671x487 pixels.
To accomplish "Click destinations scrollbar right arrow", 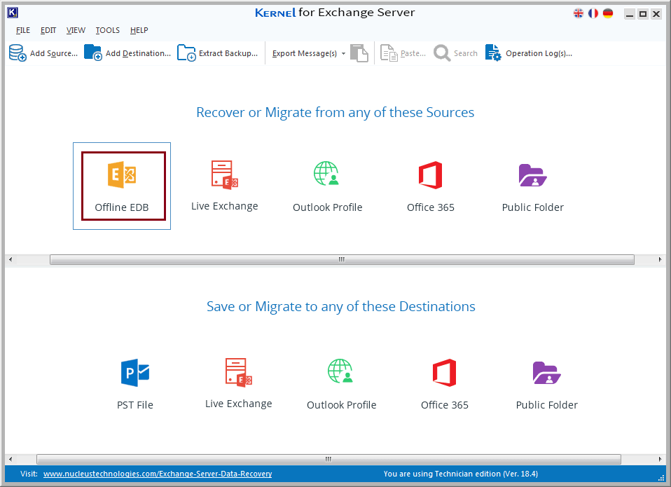I will pos(660,459).
